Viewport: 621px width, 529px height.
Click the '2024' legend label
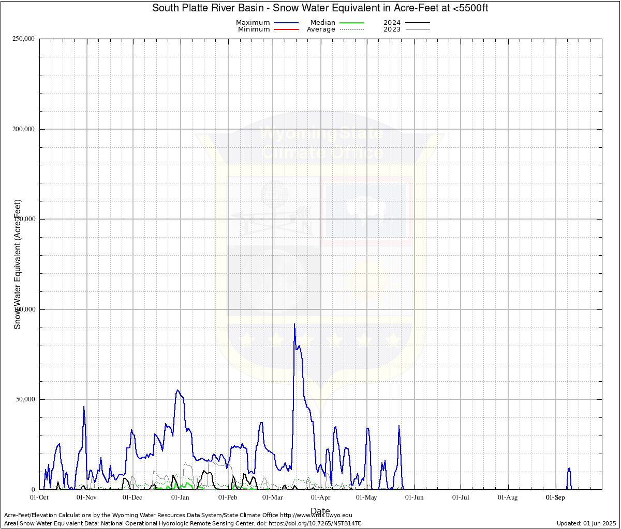click(x=392, y=23)
